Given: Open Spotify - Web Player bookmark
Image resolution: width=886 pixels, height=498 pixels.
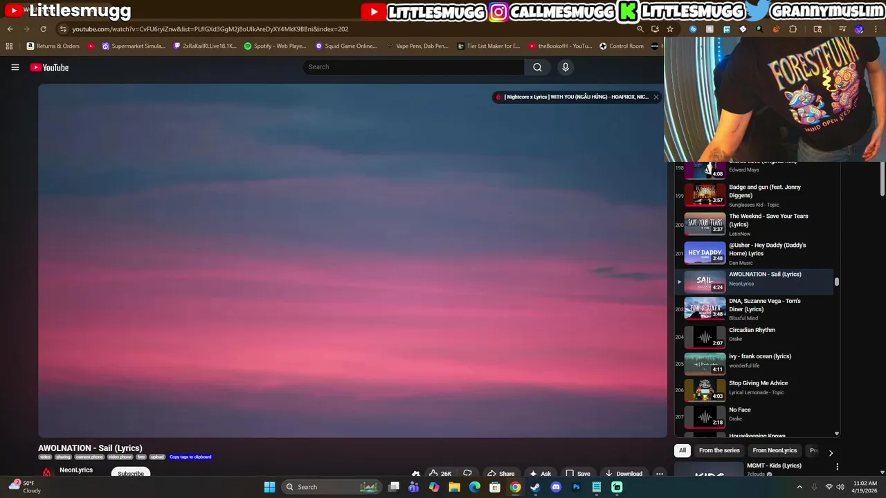Looking at the screenshot, I should [x=275, y=46].
